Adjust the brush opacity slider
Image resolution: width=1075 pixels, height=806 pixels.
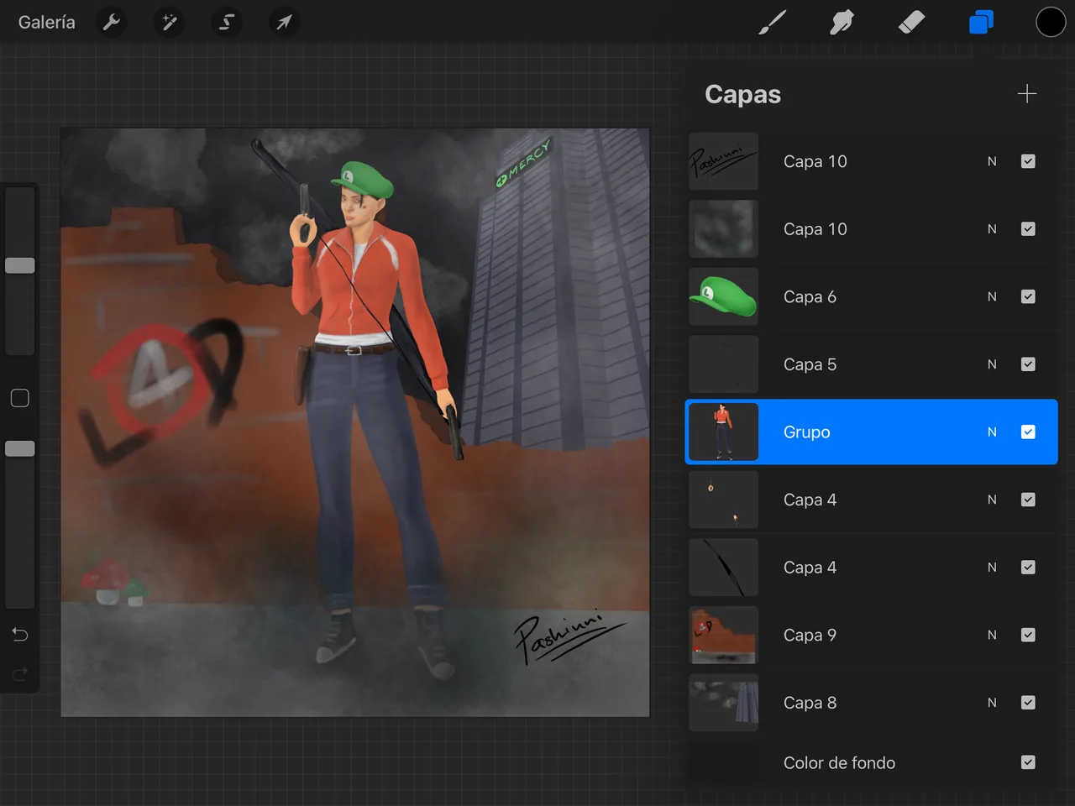pyautogui.click(x=20, y=448)
